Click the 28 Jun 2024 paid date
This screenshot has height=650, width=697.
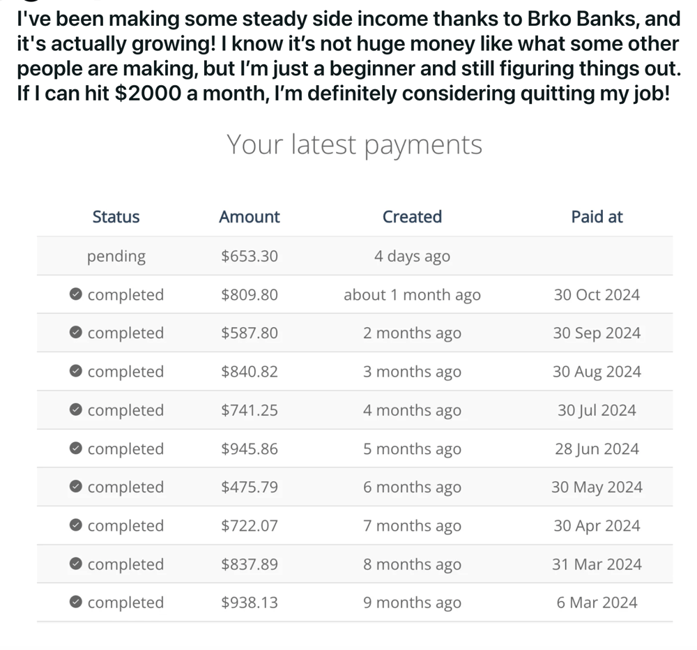pos(597,448)
